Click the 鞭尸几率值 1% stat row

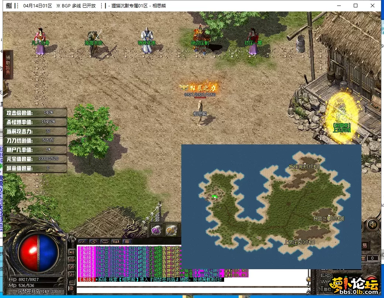point(35,150)
